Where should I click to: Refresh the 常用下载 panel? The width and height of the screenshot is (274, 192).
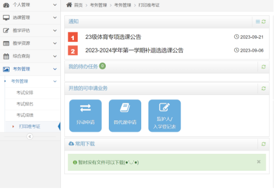coord(264,144)
